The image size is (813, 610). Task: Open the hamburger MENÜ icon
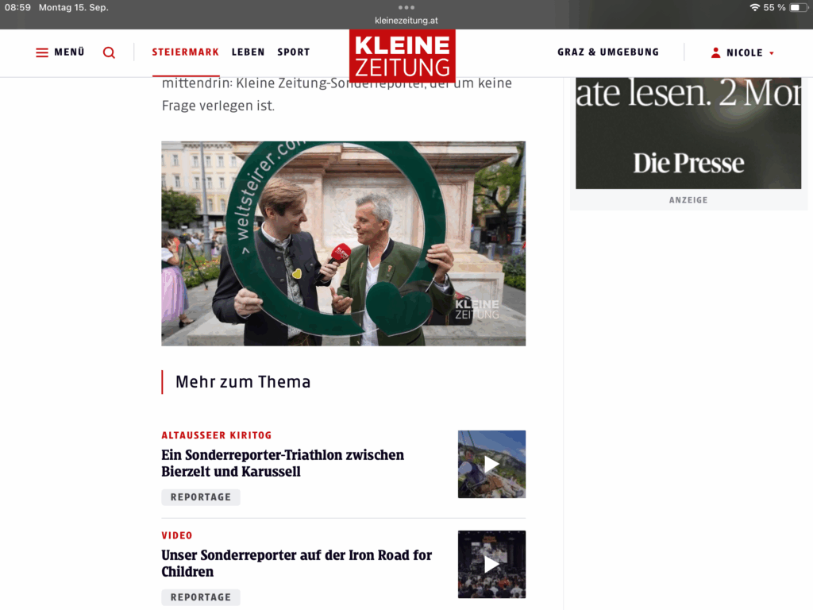42,52
